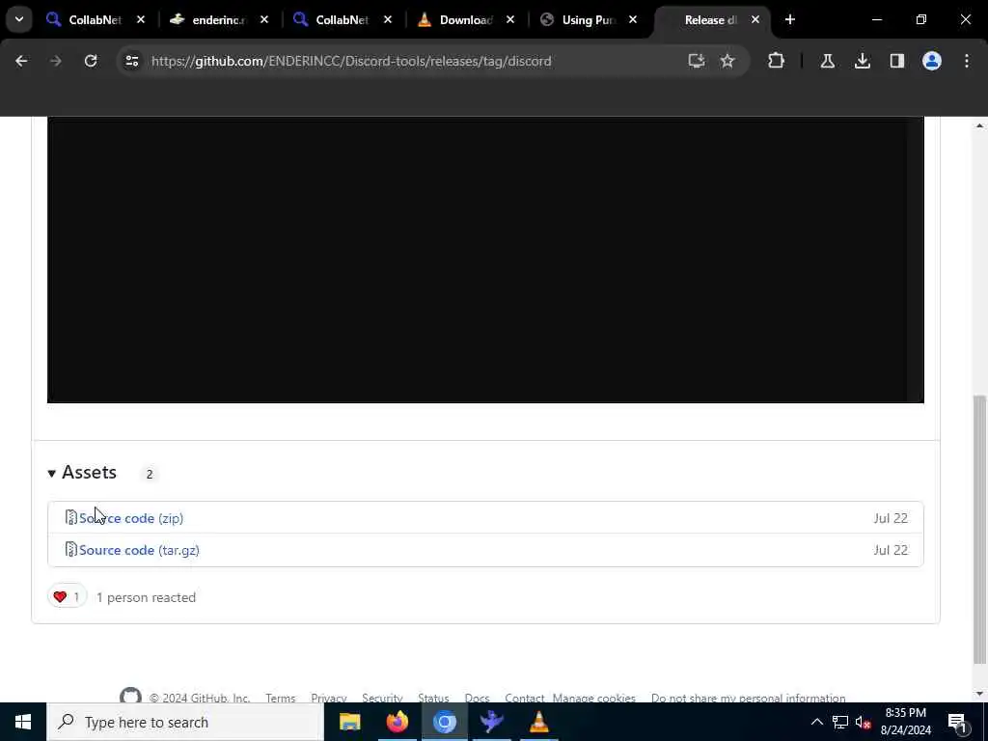This screenshot has height=741, width=988.
Task: Open the Privacy footer link
Action: point(328,698)
